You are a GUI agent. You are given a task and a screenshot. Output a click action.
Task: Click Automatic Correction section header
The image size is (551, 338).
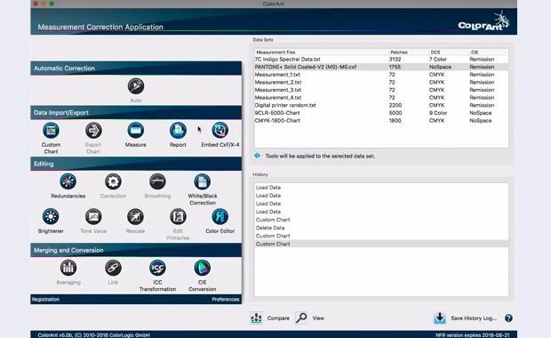coord(136,68)
